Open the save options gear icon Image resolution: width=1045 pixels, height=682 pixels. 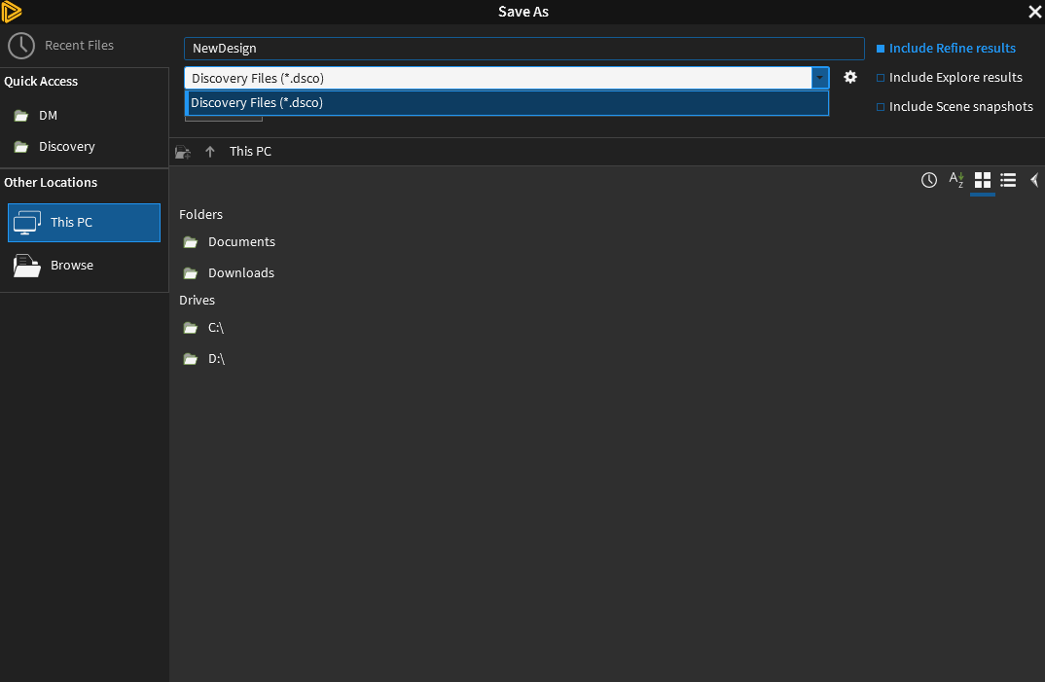[x=849, y=77]
